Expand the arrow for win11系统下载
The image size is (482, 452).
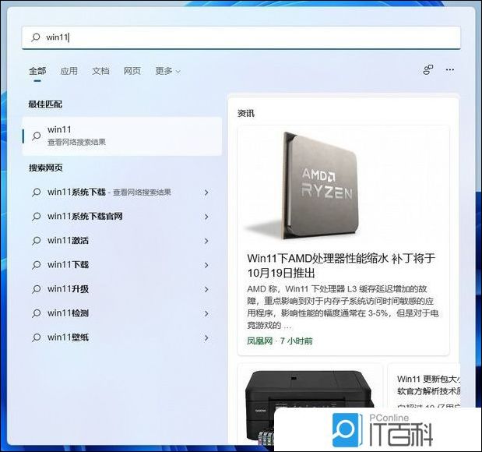(x=206, y=192)
